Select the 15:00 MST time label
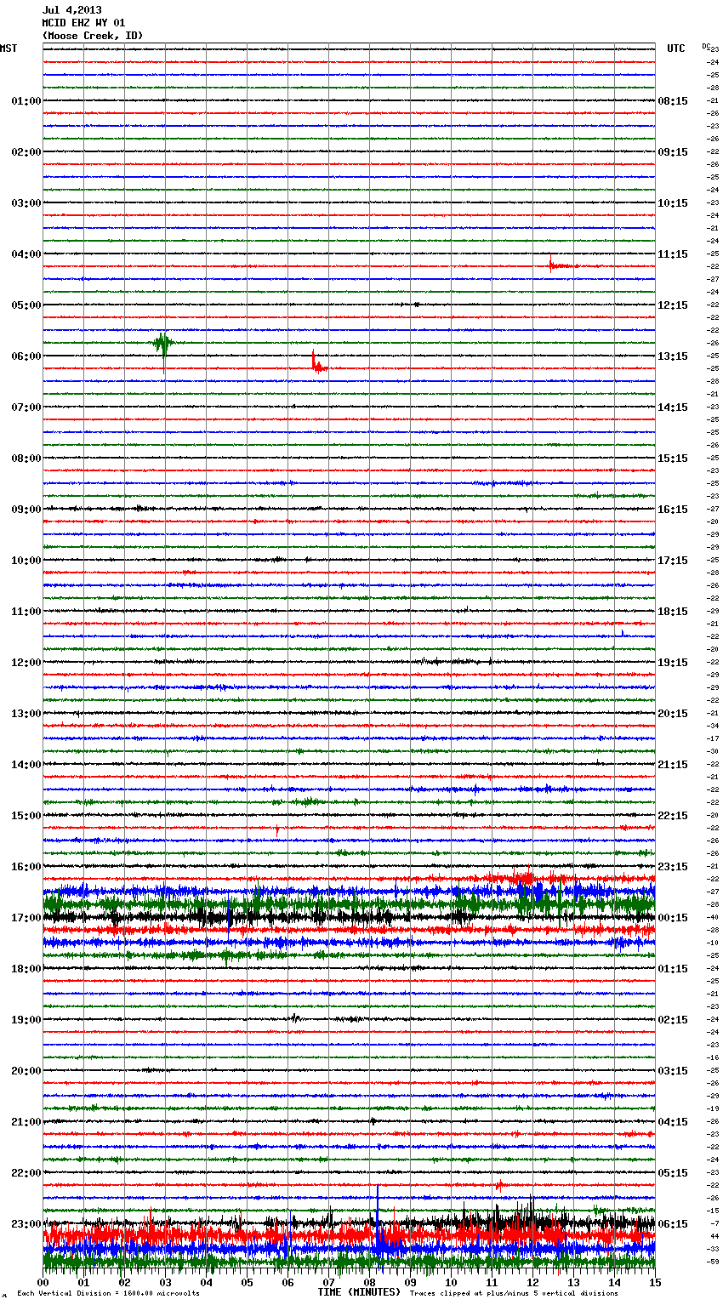The image size is (723, 1305). pos(26,815)
